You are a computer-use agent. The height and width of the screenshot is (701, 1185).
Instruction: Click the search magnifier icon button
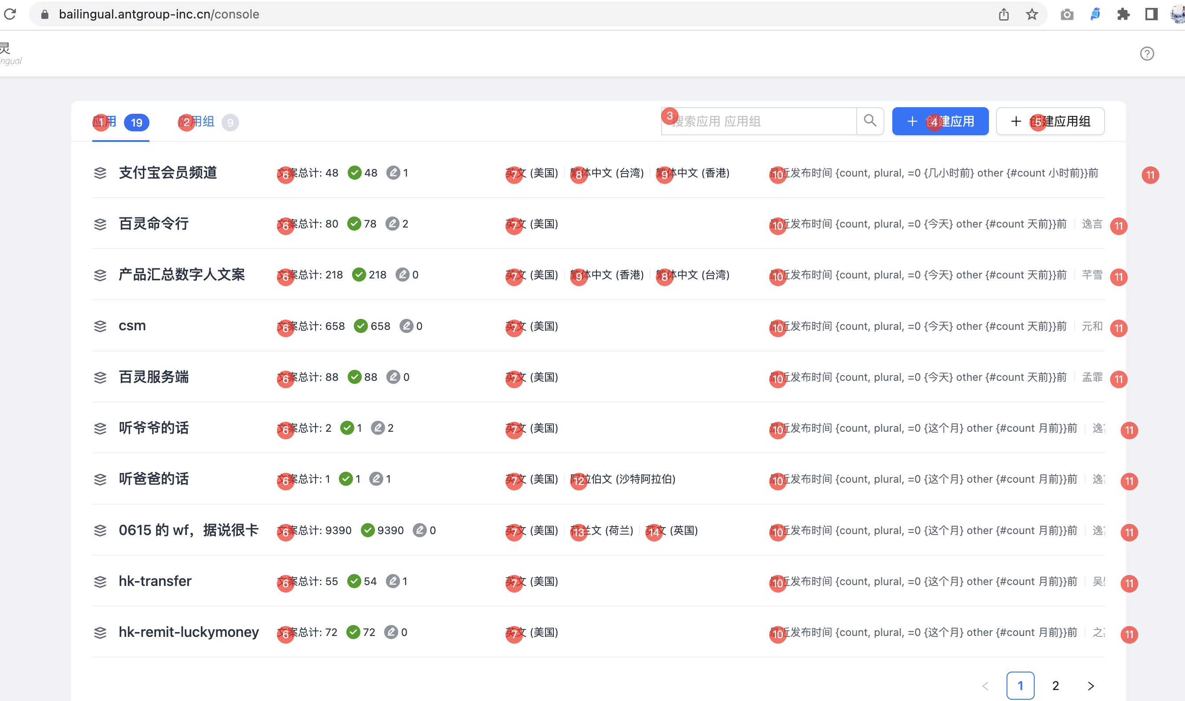click(x=870, y=121)
